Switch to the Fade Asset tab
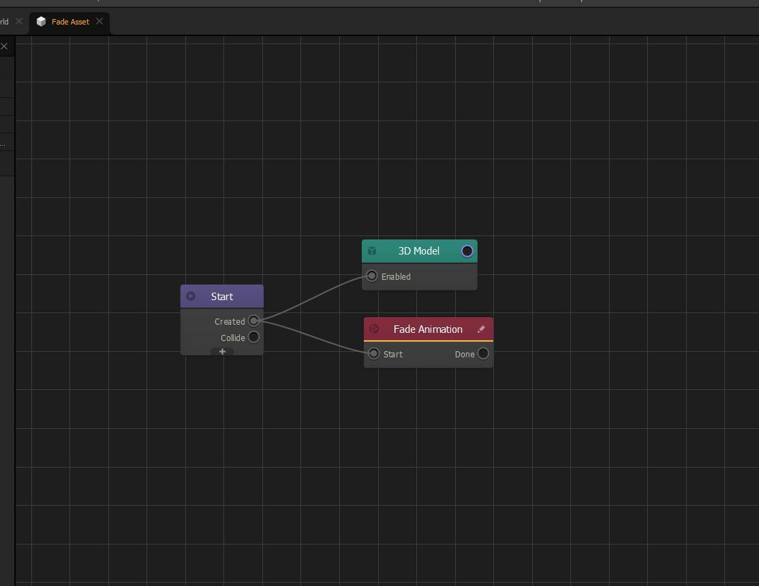 [x=70, y=22]
